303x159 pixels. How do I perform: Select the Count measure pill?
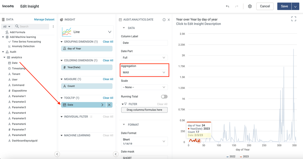coord(87,86)
